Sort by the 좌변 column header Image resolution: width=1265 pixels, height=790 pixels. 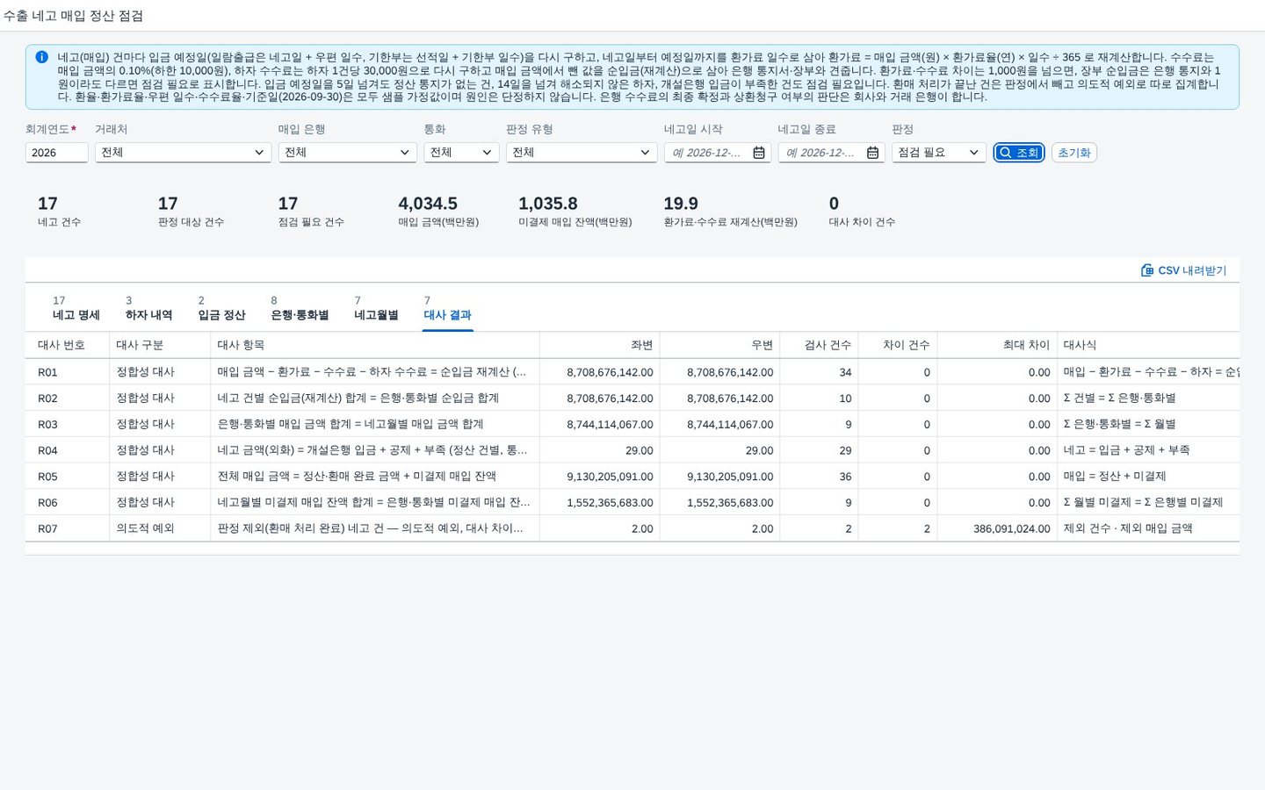click(599, 345)
